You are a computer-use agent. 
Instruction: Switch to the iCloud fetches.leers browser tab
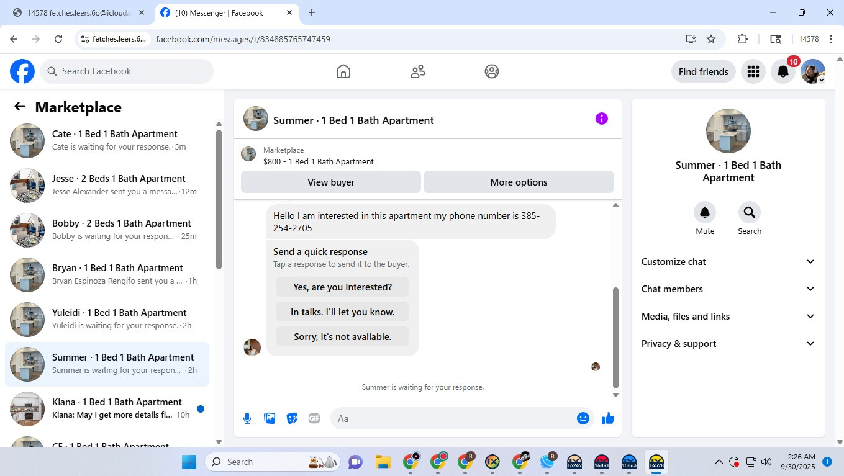(x=79, y=12)
